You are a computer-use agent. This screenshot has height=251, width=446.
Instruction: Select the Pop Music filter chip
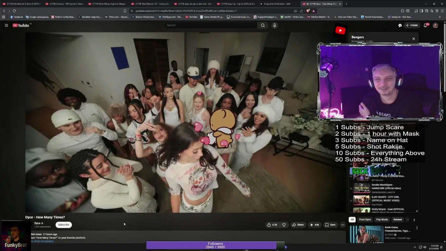[382, 220]
